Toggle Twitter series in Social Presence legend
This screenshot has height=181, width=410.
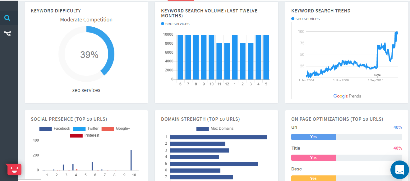(86, 129)
